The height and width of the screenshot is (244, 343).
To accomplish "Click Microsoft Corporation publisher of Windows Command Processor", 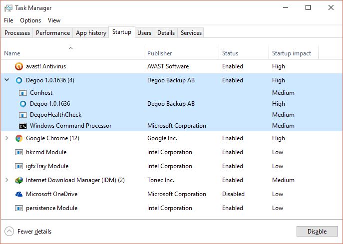I will (177, 126).
